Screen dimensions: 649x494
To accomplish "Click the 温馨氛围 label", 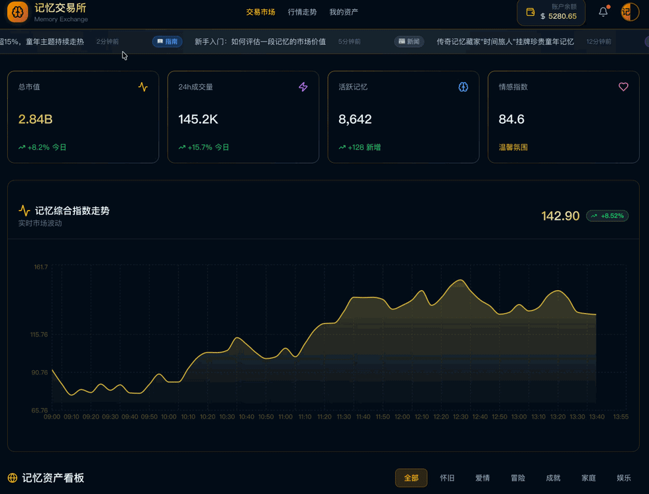I will pos(513,147).
